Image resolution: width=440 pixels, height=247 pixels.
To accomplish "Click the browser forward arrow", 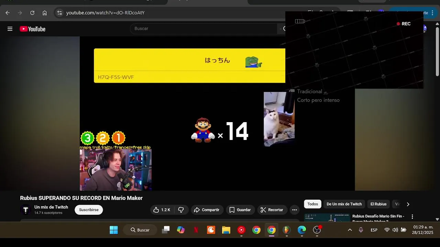I will coord(20,13).
